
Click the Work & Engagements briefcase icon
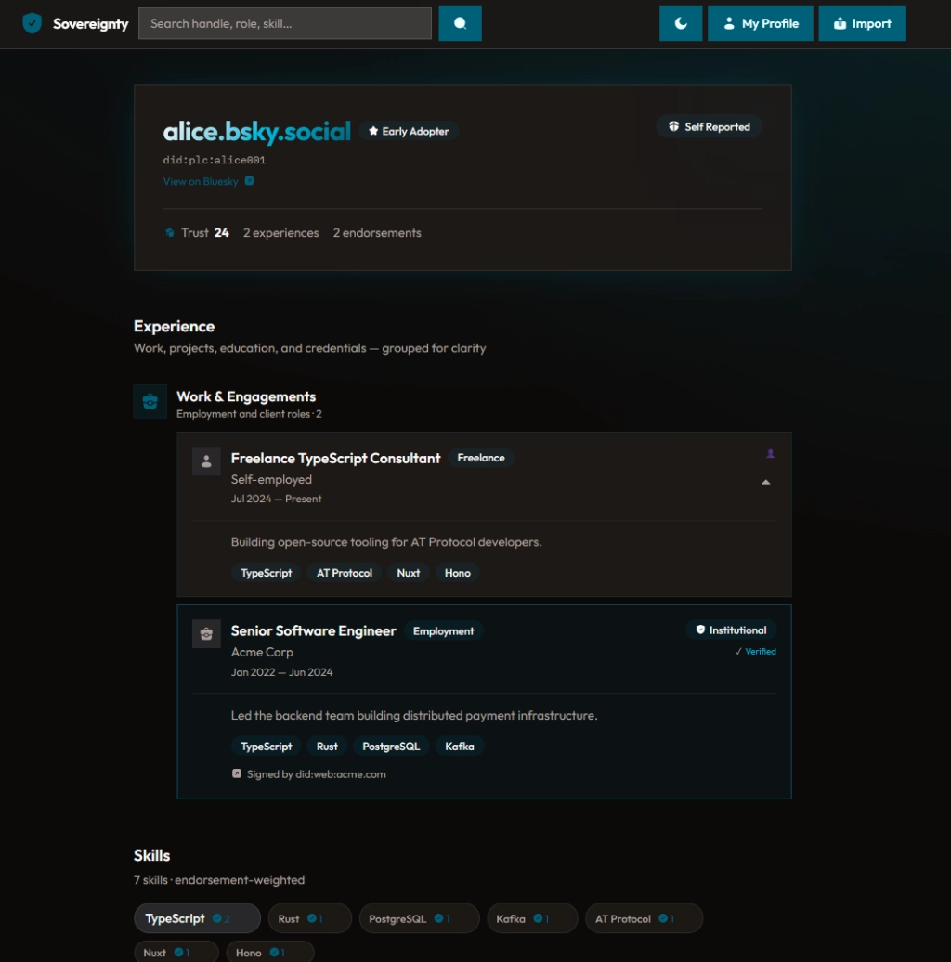point(150,402)
